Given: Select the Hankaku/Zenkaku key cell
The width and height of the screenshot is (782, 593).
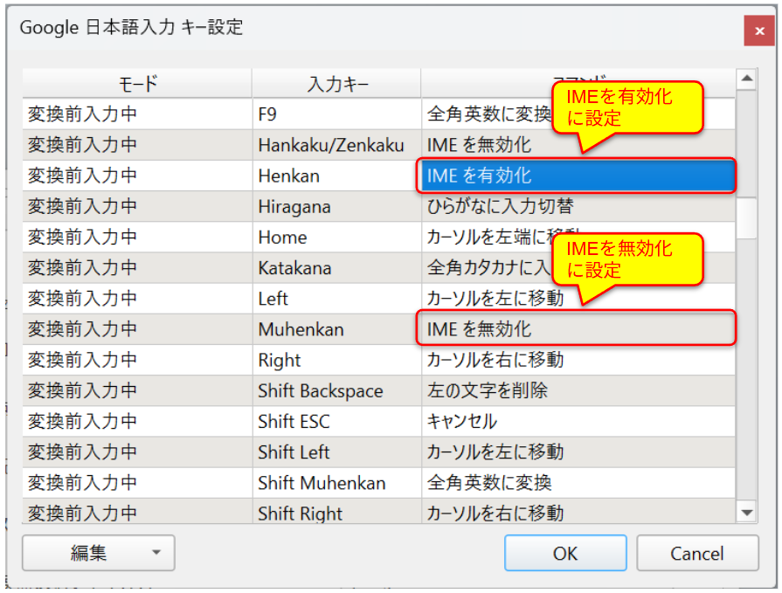Looking at the screenshot, I should (336, 145).
